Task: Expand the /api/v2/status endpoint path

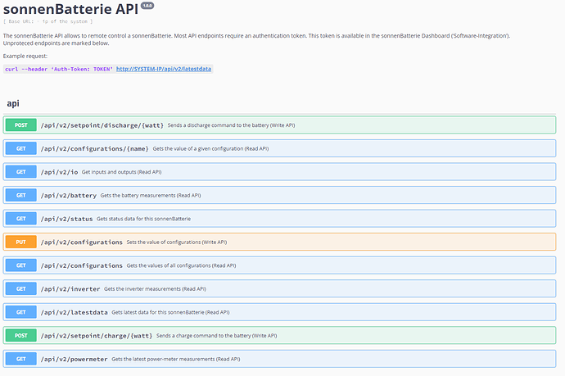Action: [66, 220]
